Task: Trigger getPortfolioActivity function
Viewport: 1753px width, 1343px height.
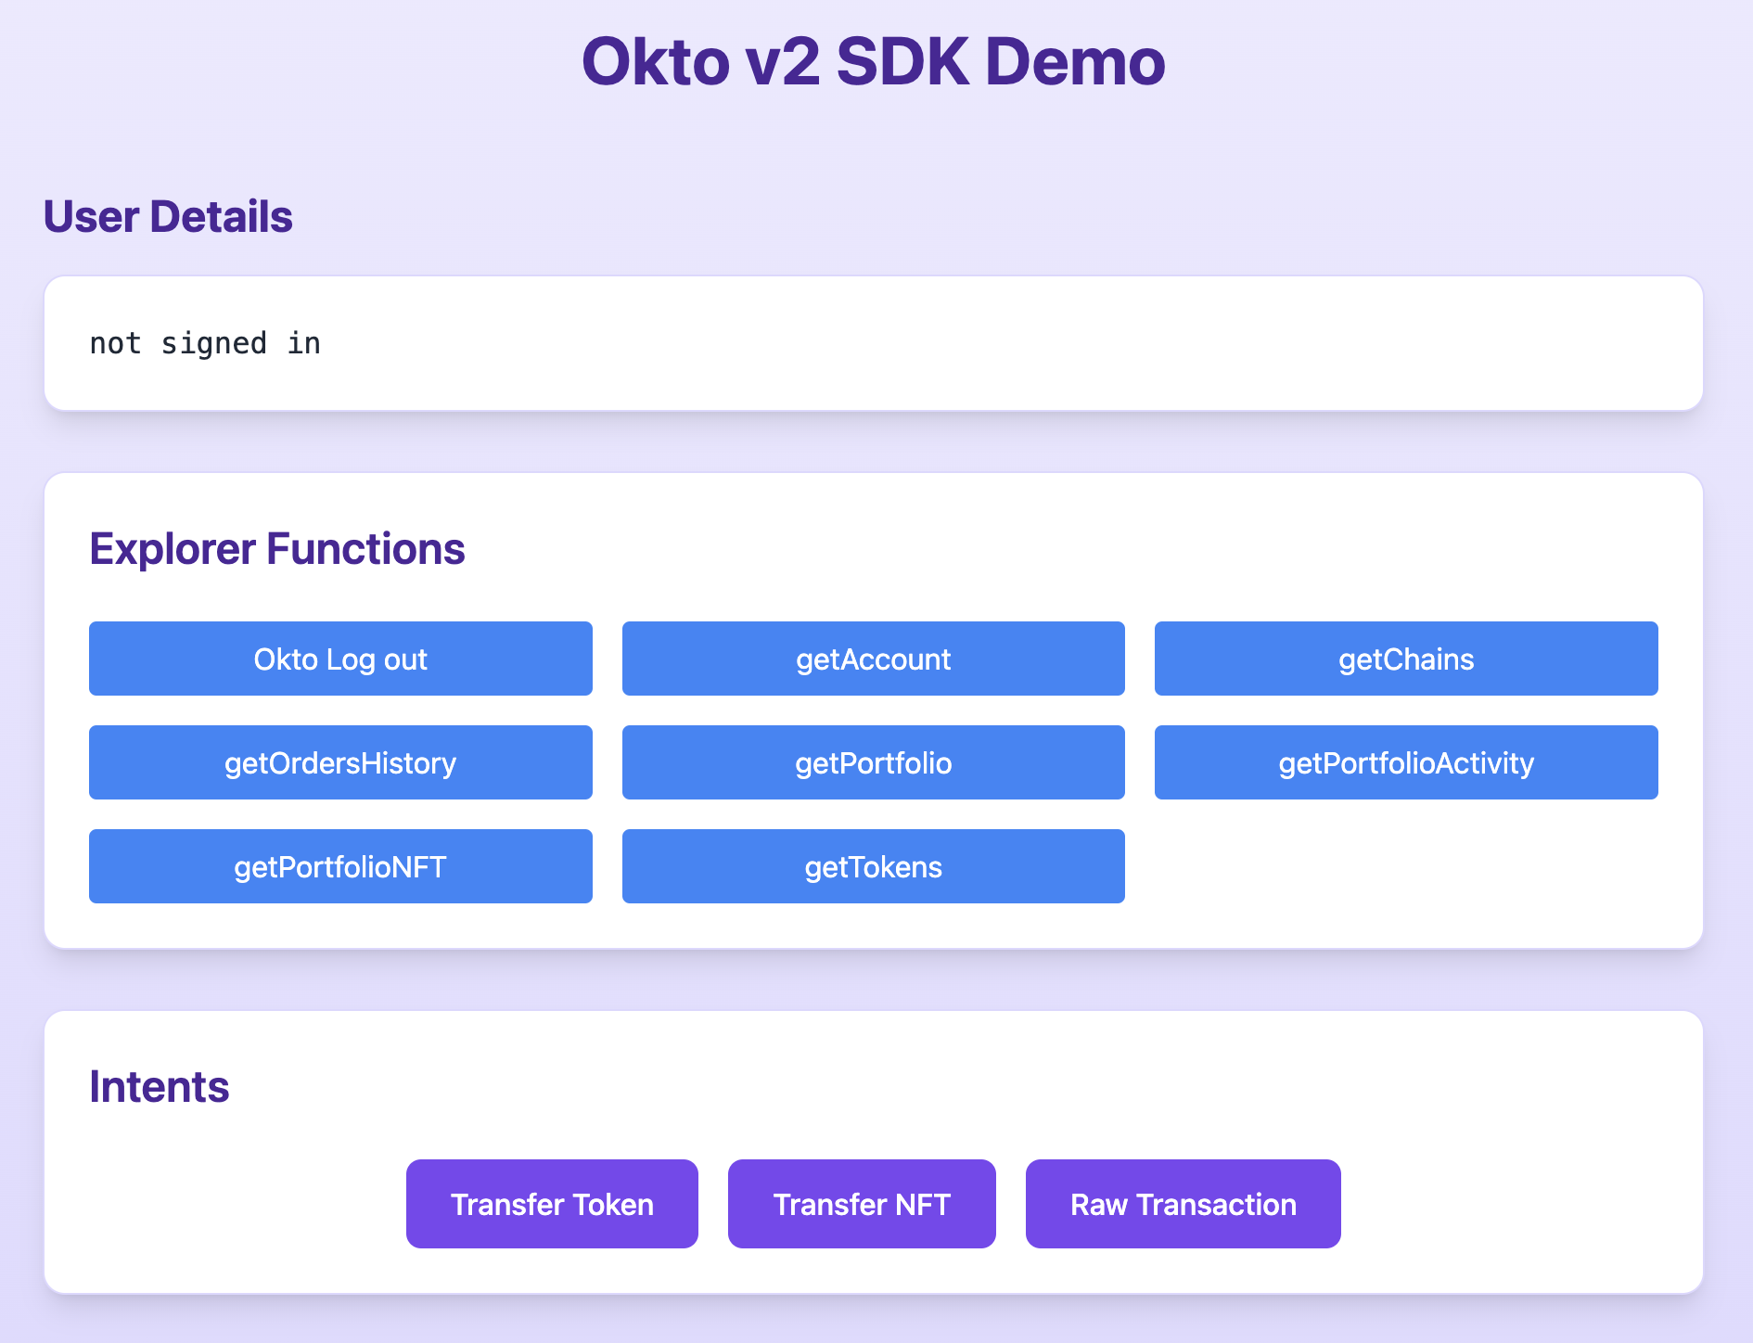Action: tap(1406, 762)
